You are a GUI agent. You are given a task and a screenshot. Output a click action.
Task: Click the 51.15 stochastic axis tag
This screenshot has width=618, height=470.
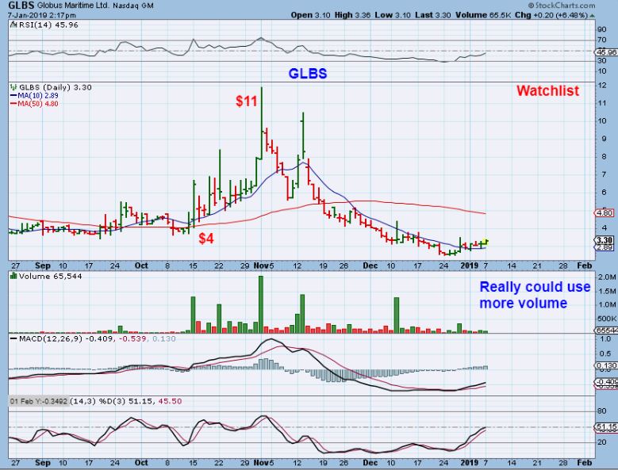click(x=607, y=426)
